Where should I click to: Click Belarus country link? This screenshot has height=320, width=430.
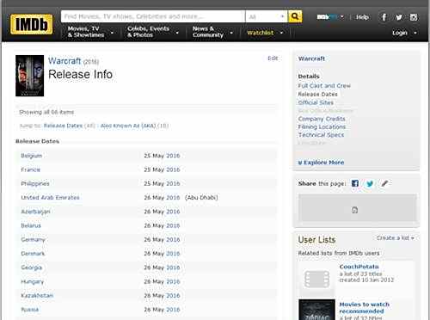[31, 225]
